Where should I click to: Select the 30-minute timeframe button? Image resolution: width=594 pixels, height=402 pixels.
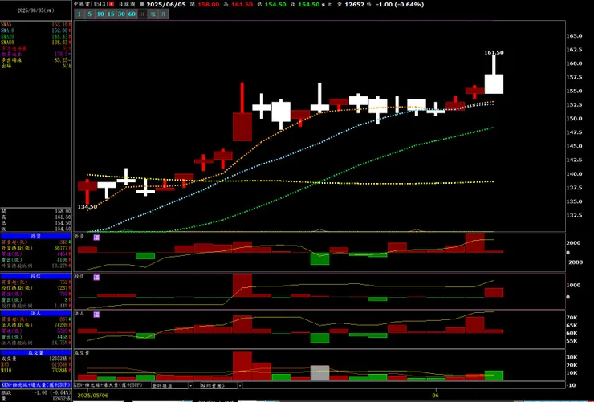[121, 14]
